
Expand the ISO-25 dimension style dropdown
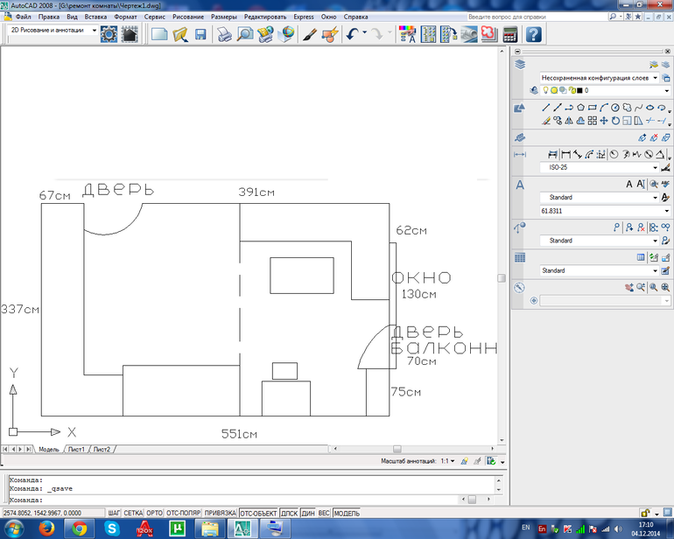tap(655, 167)
